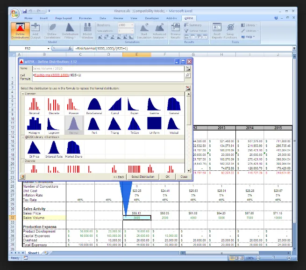Select the Discrete distribution in Common group
306x270 pixels.
tap(54, 106)
